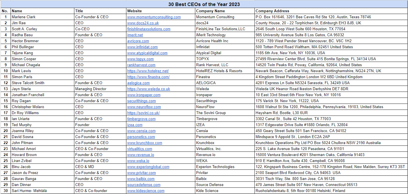
Task: Select the 'No.' header cell
Action: 5,11
